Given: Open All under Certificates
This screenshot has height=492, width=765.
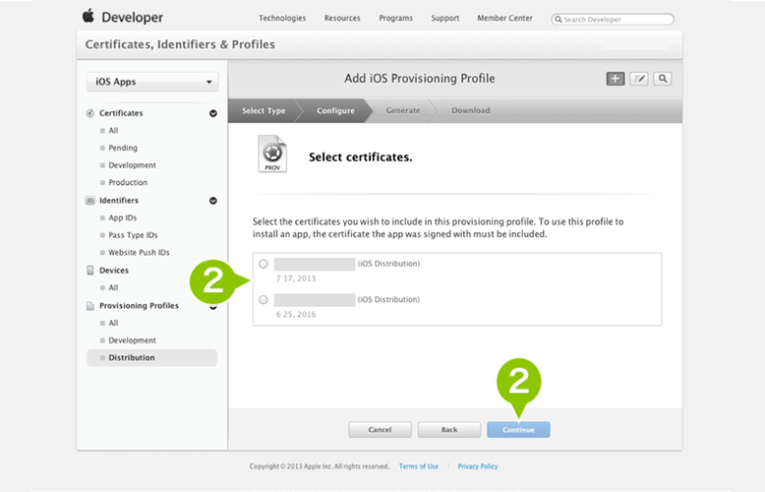Looking at the screenshot, I should [113, 130].
